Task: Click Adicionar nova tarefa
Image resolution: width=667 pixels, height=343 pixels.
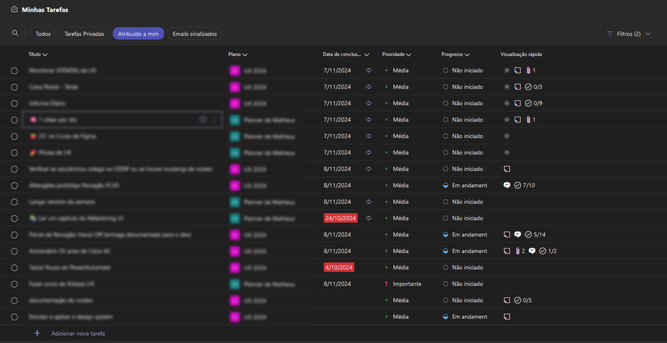Action: [x=78, y=333]
